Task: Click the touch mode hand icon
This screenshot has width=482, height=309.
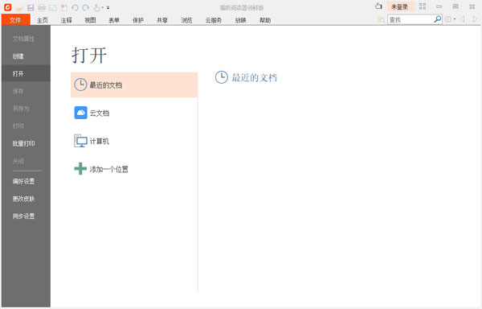Action: click(x=97, y=7)
